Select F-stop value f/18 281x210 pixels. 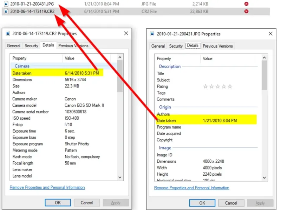pyautogui.click(x=68, y=125)
